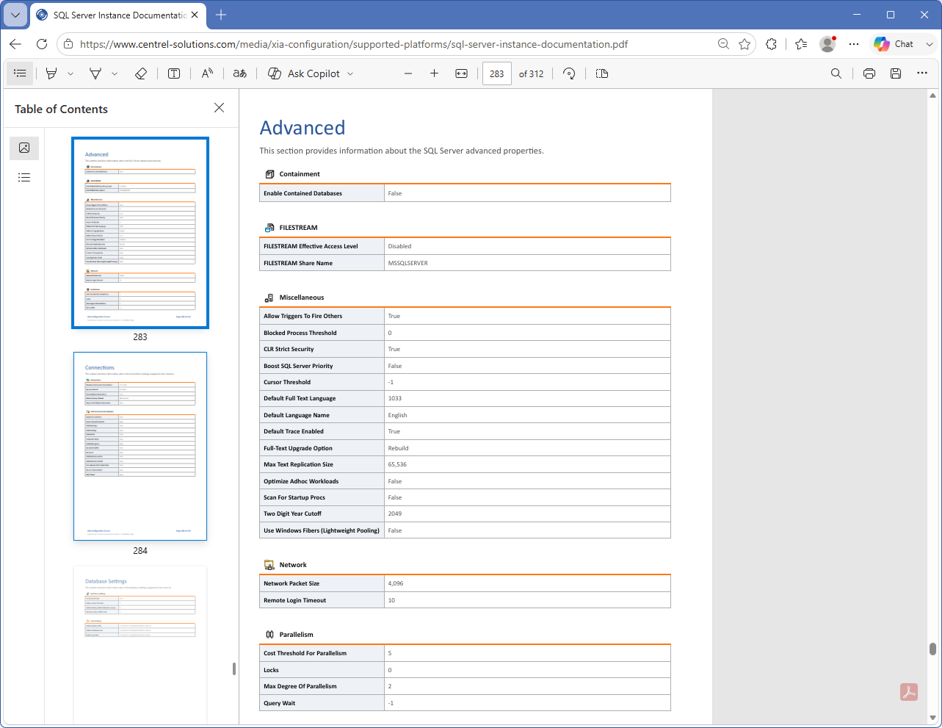Open the browser profile avatar
The height and width of the screenshot is (728, 942).
[x=827, y=44]
